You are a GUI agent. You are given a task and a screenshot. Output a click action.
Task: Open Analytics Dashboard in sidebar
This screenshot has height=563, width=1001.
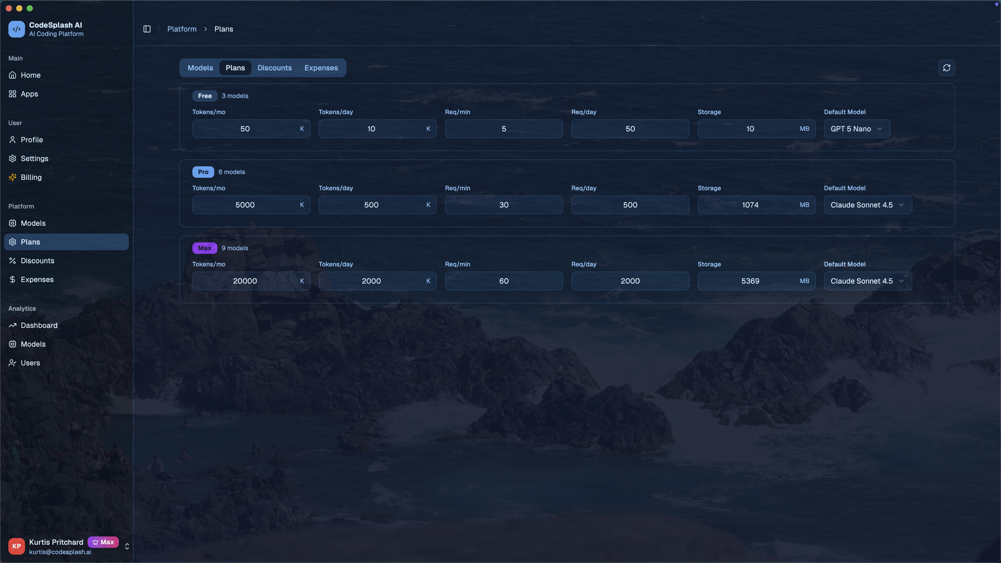click(39, 325)
